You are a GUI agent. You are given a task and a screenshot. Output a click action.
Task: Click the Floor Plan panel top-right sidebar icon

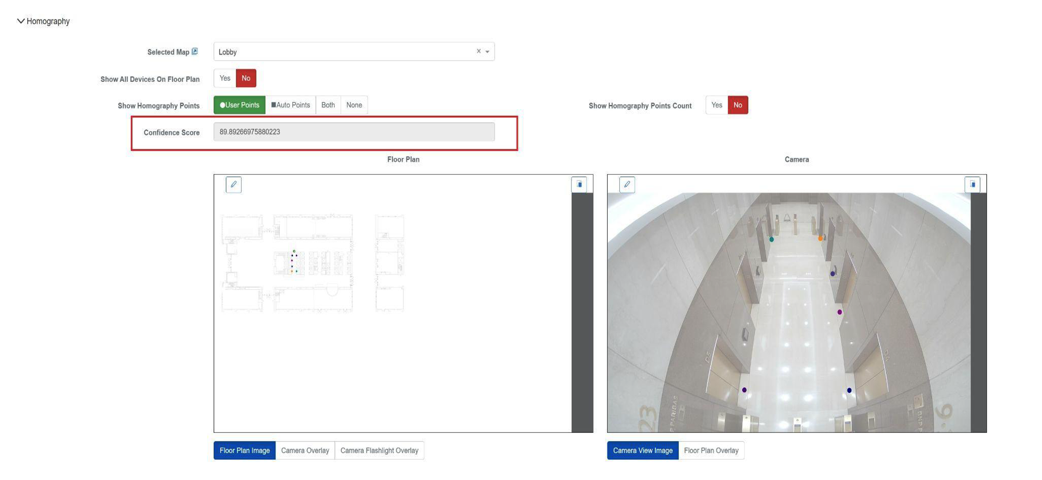[x=579, y=184]
